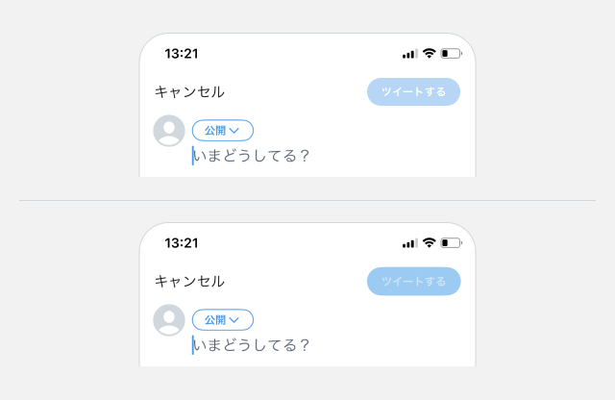Image resolution: width=615 pixels, height=400 pixels.
Task: Click the Wi-Fi icon in the top status bar
Action: pos(430,53)
